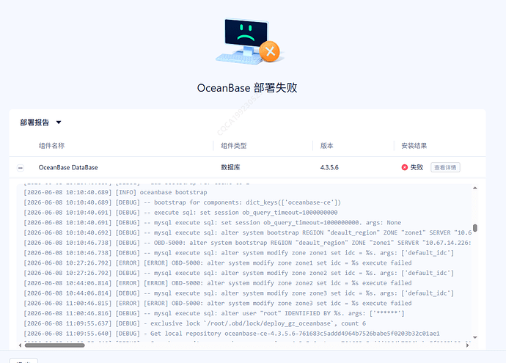
Task: Click the log scroll up arrow
Action: (475, 188)
